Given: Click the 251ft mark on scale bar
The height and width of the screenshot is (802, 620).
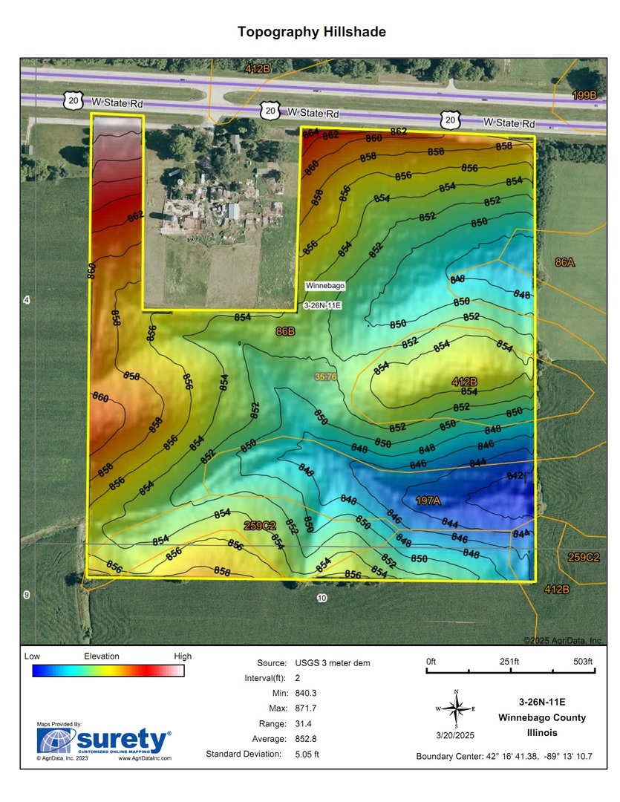Looking at the screenshot, I should [x=509, y=662].
